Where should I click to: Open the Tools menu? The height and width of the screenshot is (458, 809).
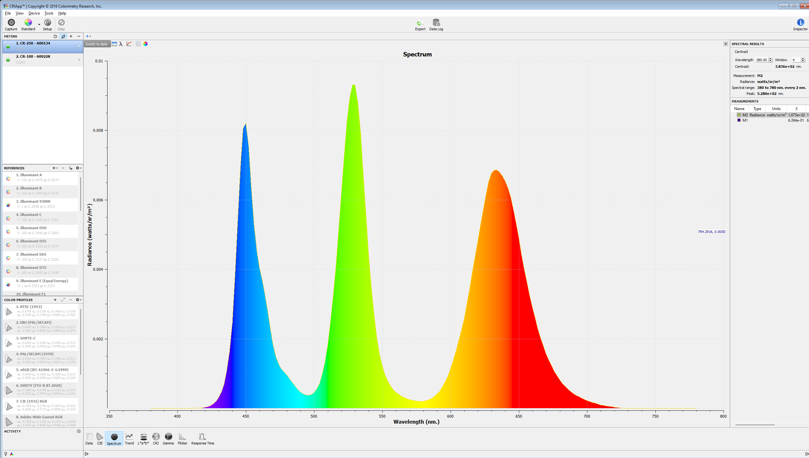point(49,13)
